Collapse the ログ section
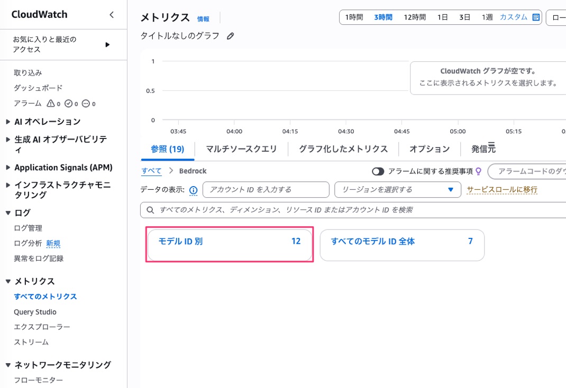This screenshot has width=566, height=388. click(8, 213)
